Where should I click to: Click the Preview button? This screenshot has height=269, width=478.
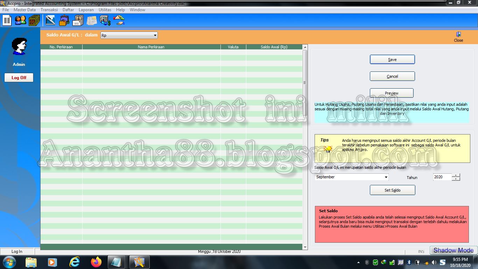pos(392,93)
